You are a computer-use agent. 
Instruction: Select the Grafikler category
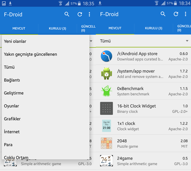point(46,119)
